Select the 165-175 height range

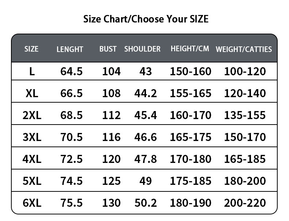(x=191, y=137)
